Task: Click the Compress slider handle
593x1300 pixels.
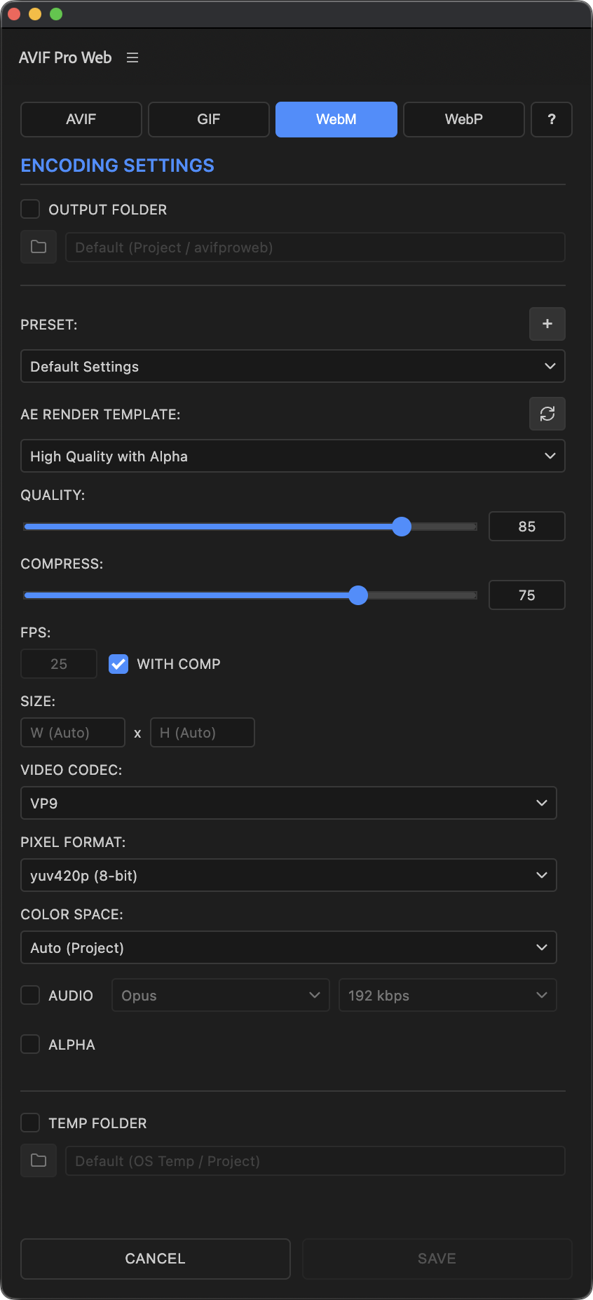Action: coord(358,595)
